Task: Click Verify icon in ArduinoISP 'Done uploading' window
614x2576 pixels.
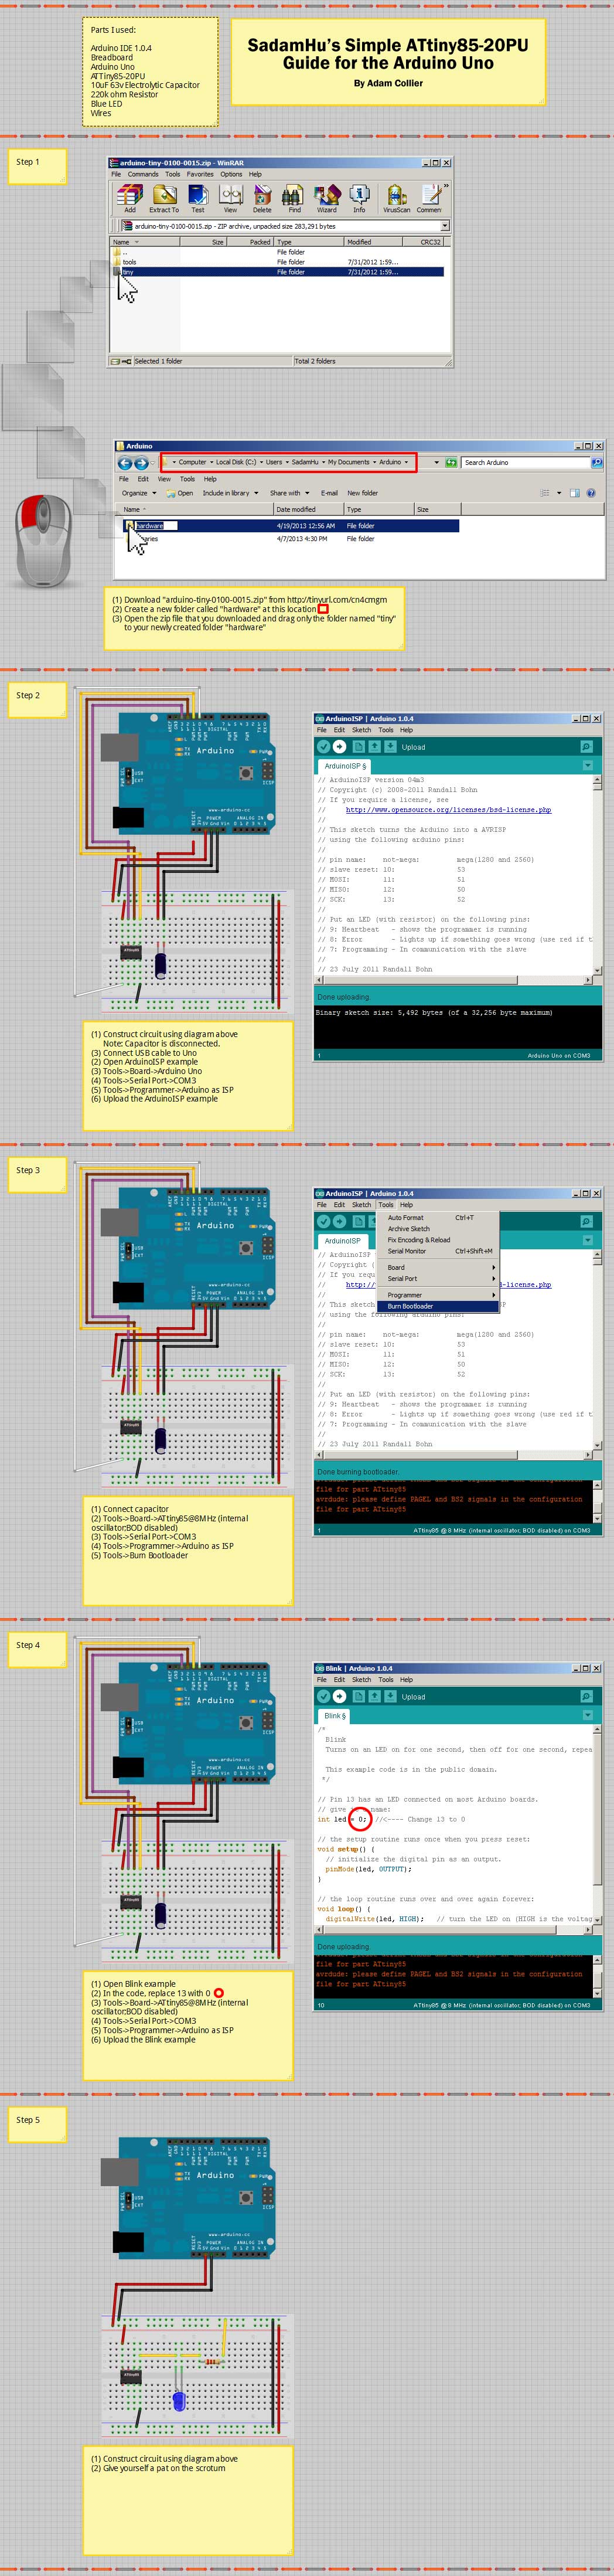Action: point(324,746)
